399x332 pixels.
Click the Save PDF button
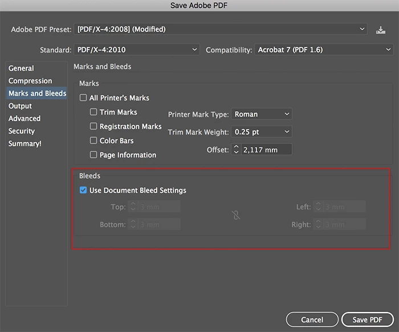pyautogui.click(x=368, y=319)
